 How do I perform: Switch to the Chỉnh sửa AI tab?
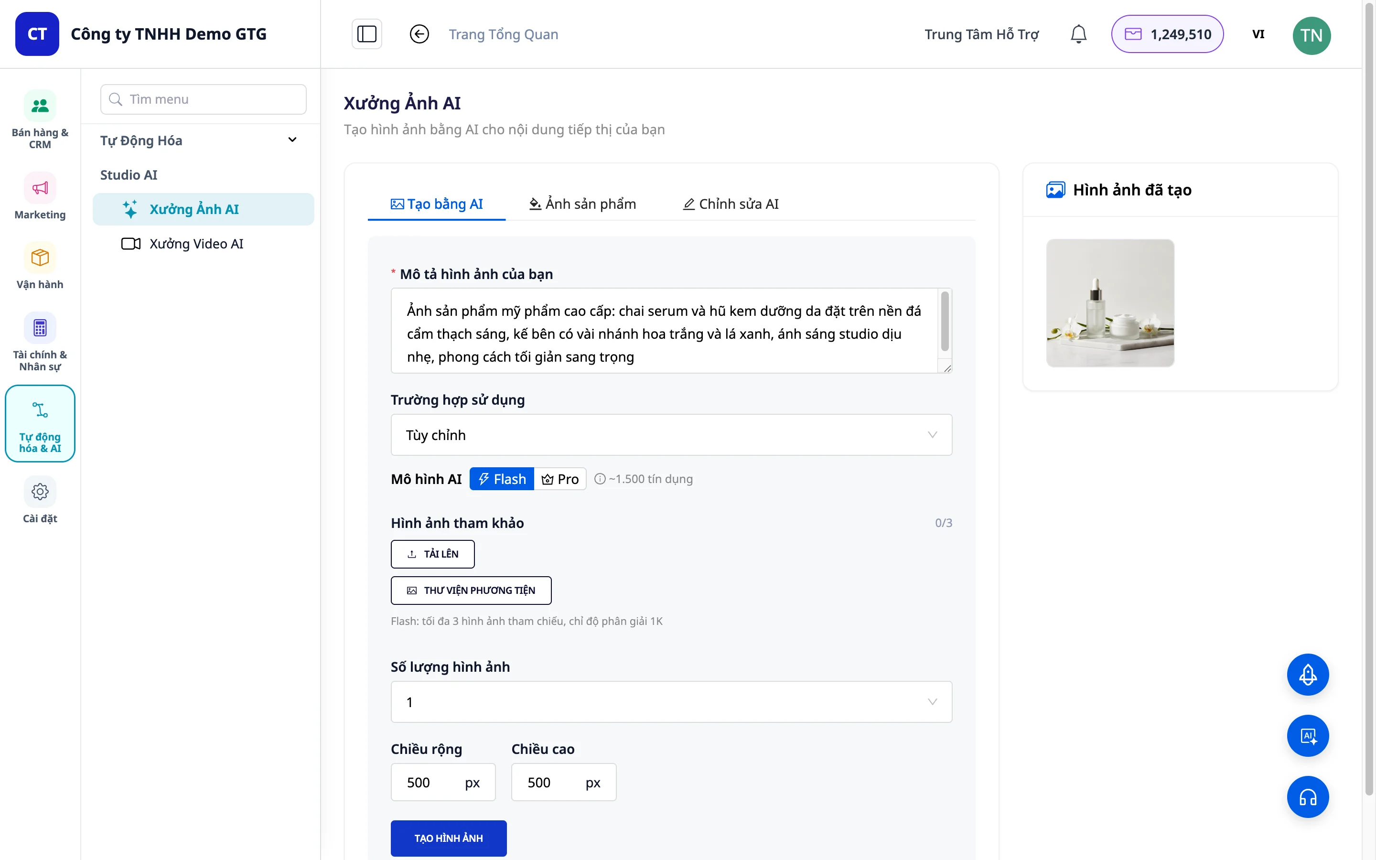pos(730,204)
